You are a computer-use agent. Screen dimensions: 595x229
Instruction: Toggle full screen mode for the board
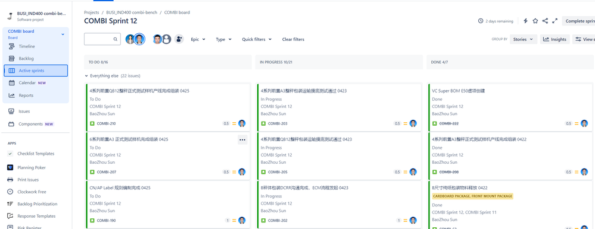coord(554,21)
